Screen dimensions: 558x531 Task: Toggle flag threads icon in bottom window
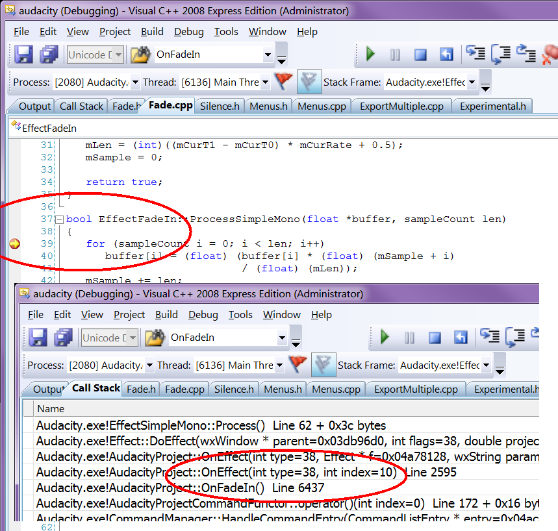click(298, 364)
